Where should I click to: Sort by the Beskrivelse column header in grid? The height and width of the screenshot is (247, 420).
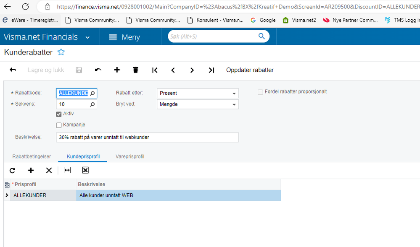coord(178,185)
